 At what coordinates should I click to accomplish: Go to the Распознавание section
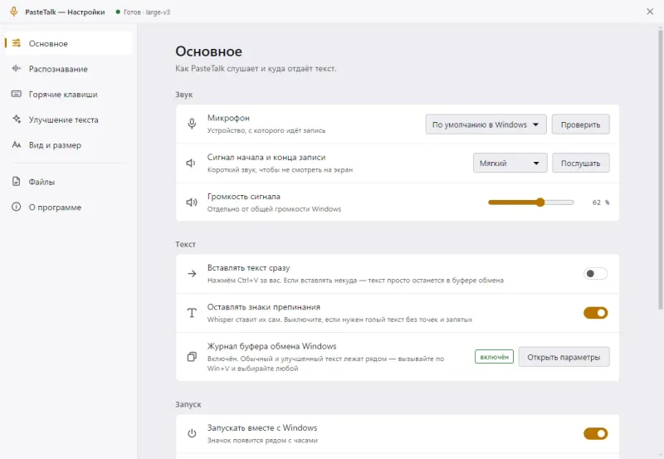(x=69, y=69)
